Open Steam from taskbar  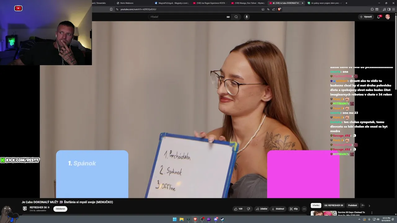(x=222, y=219)
